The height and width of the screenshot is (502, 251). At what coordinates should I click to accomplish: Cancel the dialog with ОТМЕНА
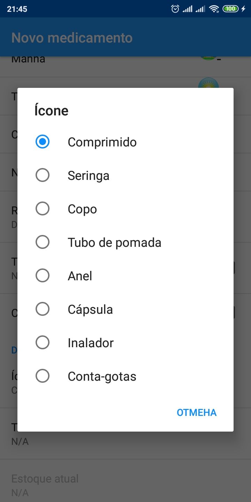[x=197, y=412]
